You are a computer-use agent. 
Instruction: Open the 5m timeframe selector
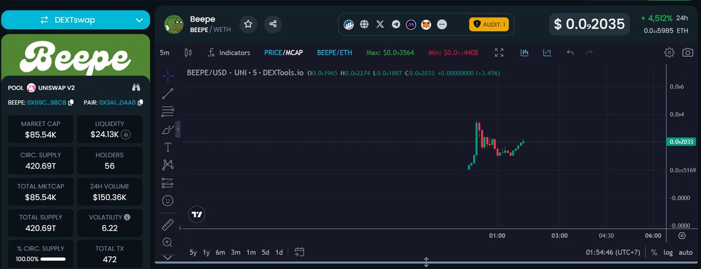(x=165, y=53)
